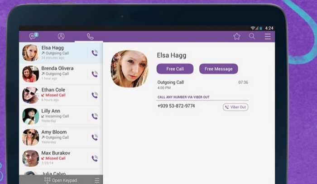
Task: Call Lilly Ann using row phone icon
Action: pyautogui.click(x=95, y=116)
